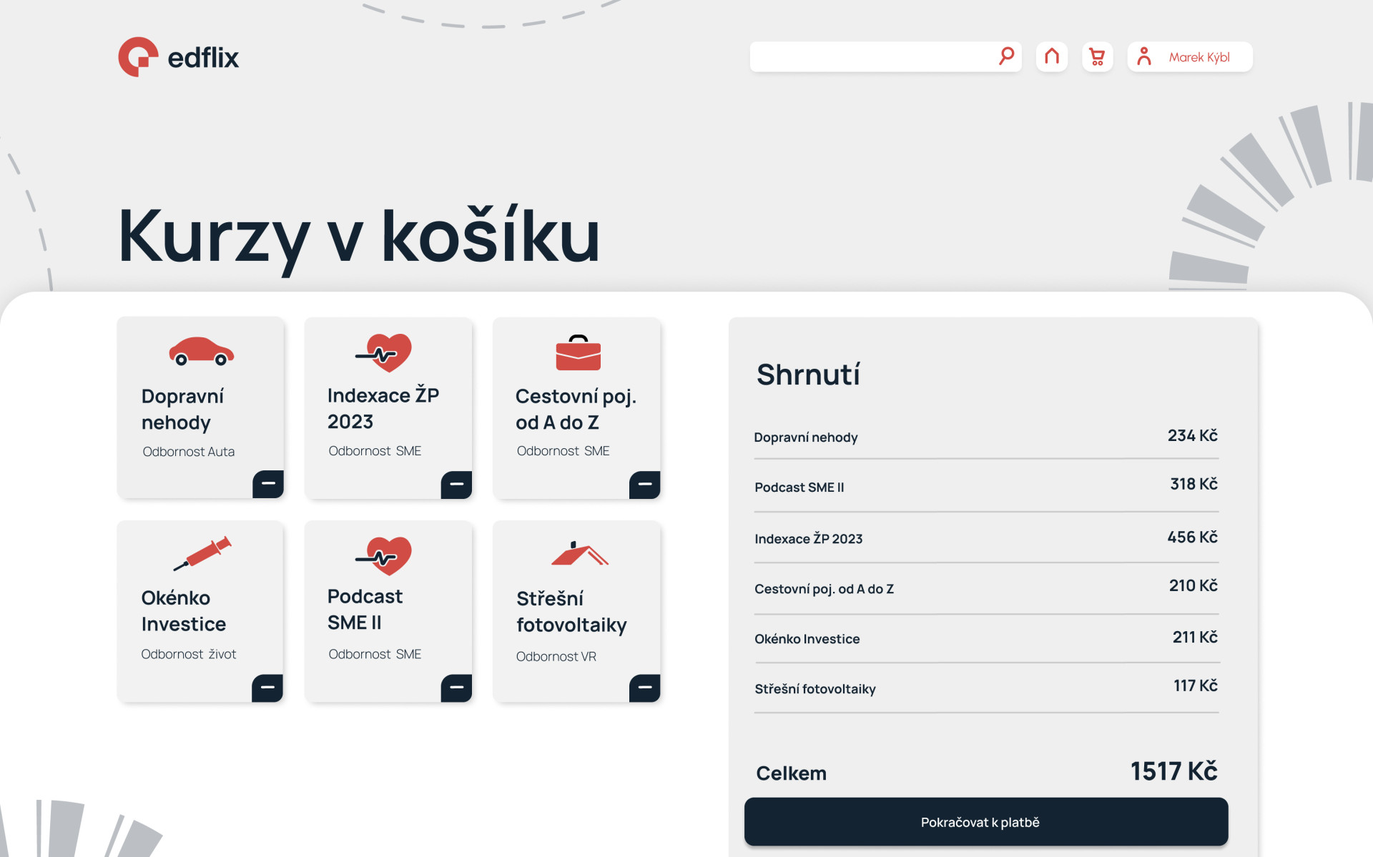Click the edflix logo
1373x857 pixels.
pyautogui.click(x=178, y=56)
